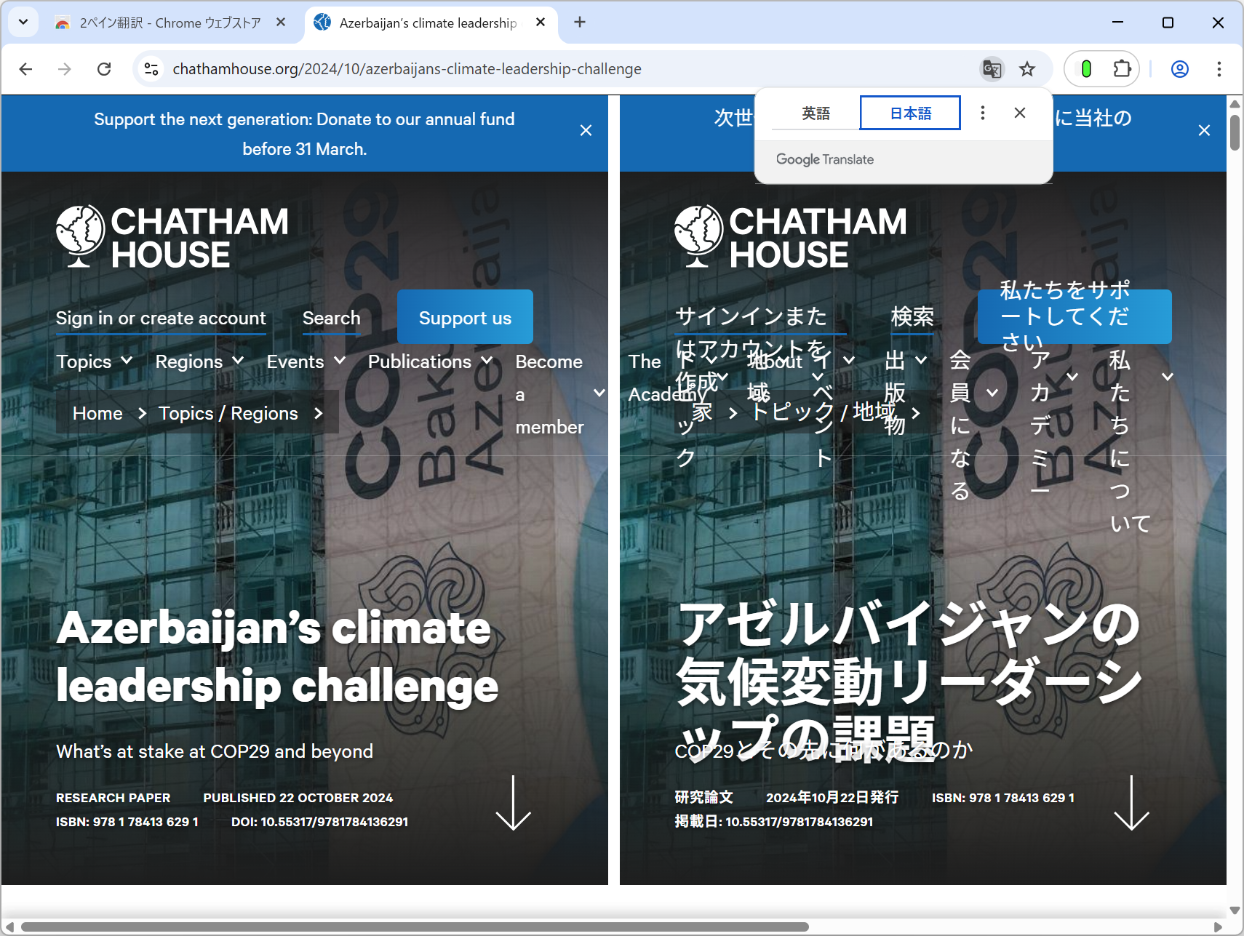Open Google Translate from the address bar icon
Image resolution: width=1244 pixels, height=936 pixels.
pyautogui.click(x=992, y=68)
